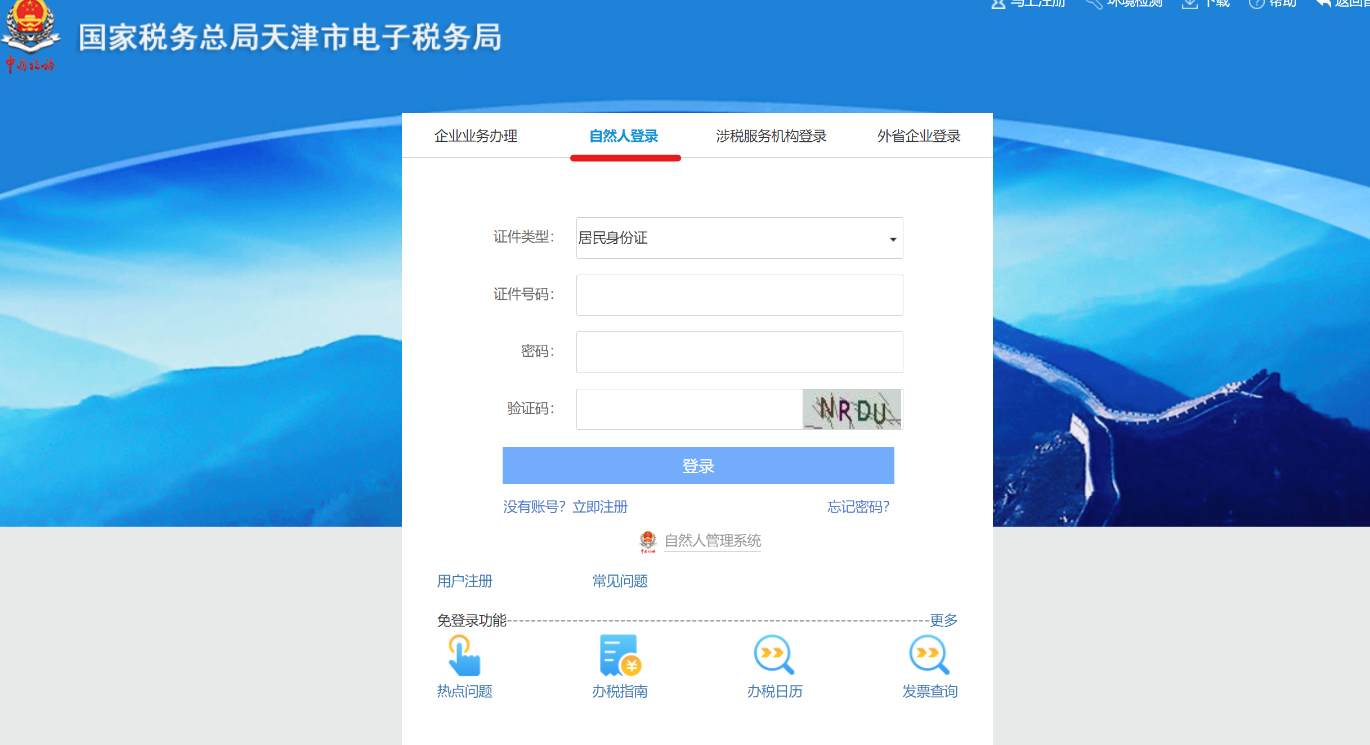The width and height of the screenshot is (1370, 745).
Task: Click into the 密码 password field
Action: (x=739, y=352)
